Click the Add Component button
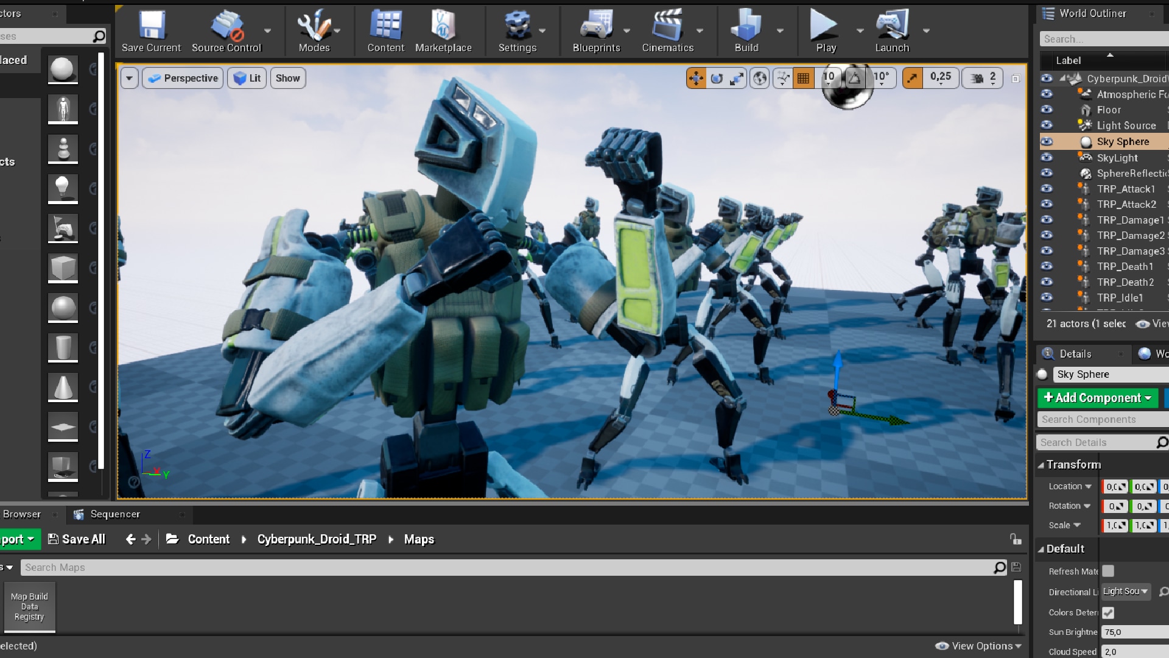 click(x=1097, y=398)
